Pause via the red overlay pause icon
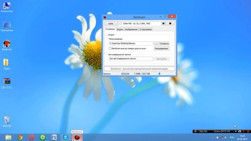Screen dimensions: 251x141 pyautogui.click(x=244, y=132)
